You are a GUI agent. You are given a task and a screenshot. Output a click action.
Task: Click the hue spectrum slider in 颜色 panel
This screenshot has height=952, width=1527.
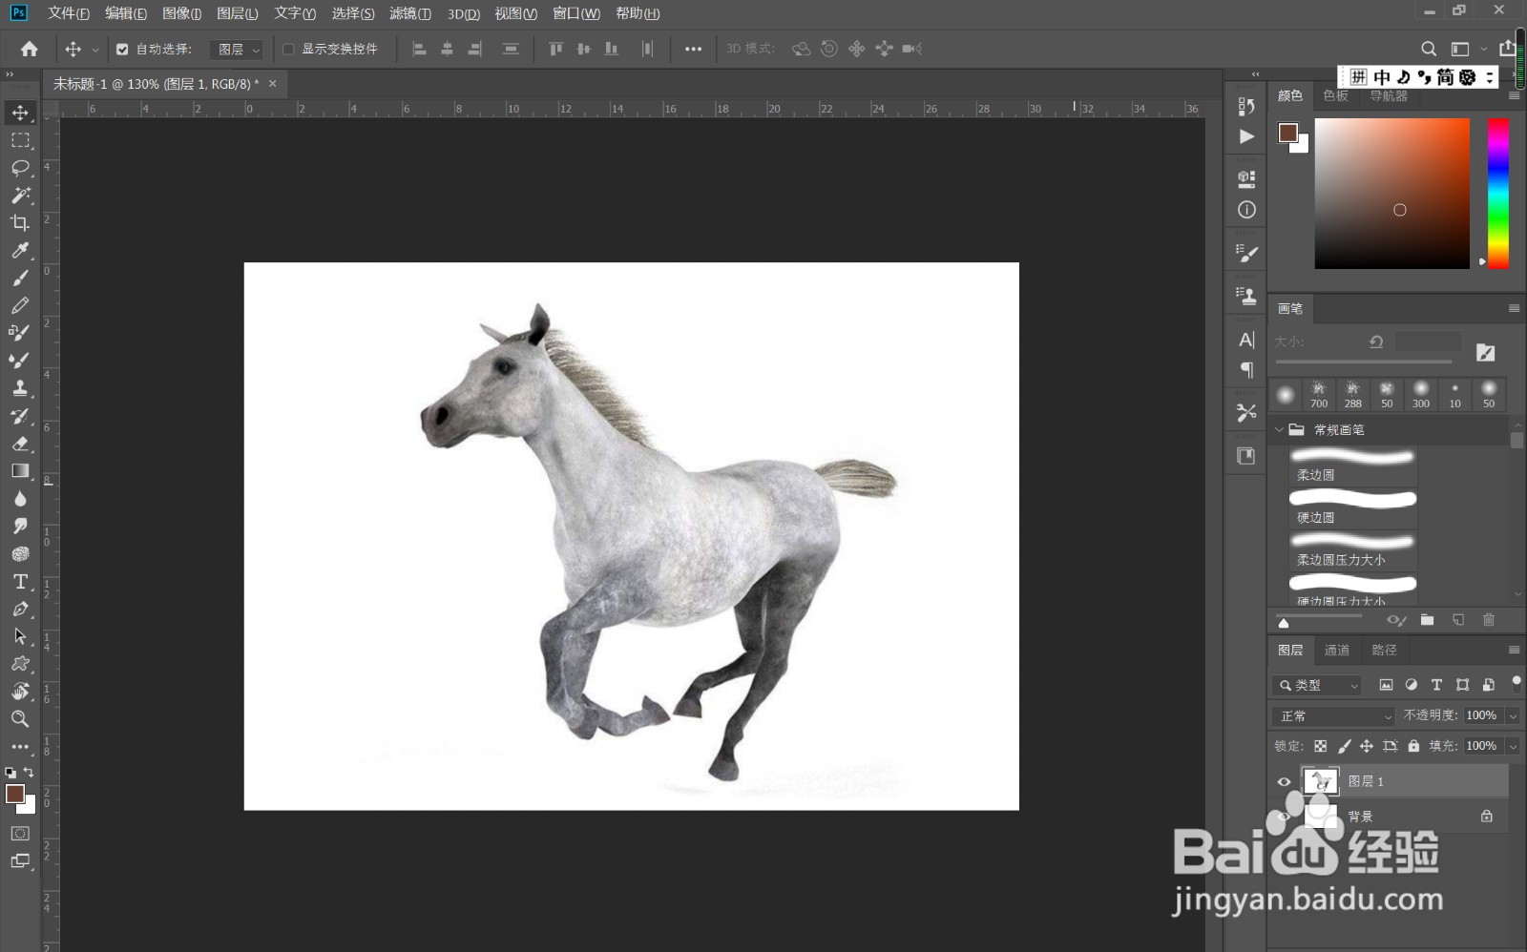point(1498,194)
